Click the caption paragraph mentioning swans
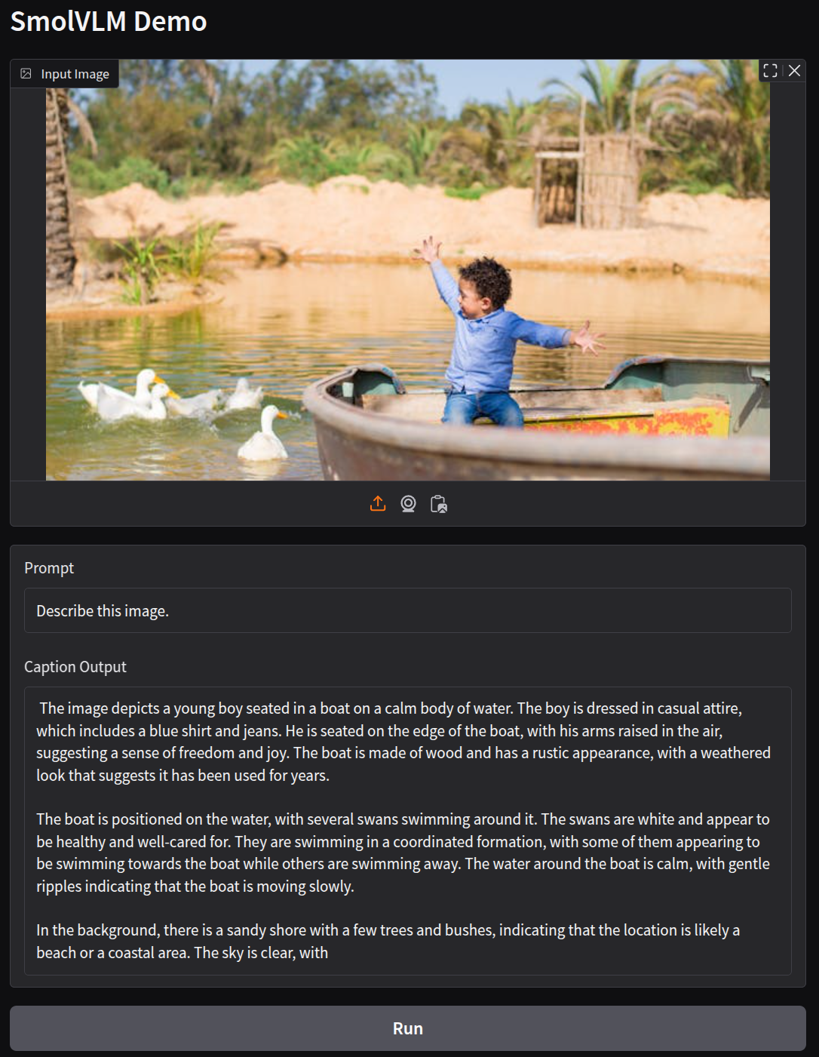The width and height of the screenshot is (819, 1057). pyautogui.click(x=403, y=853)
